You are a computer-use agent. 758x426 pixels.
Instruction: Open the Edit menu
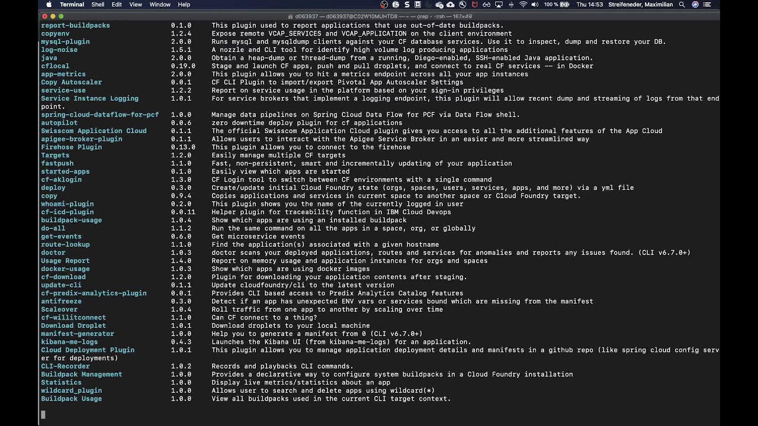pos(117,4)
